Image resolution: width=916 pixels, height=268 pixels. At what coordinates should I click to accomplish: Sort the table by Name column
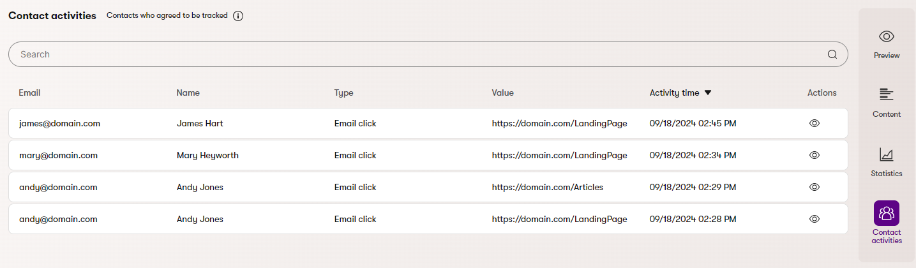188,93
